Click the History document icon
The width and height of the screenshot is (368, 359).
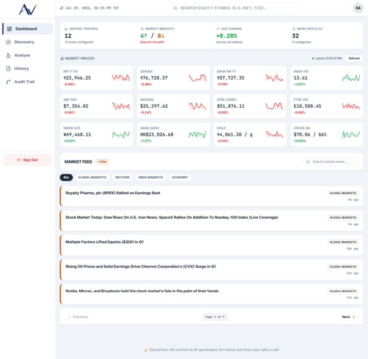(x=9, y=69)
